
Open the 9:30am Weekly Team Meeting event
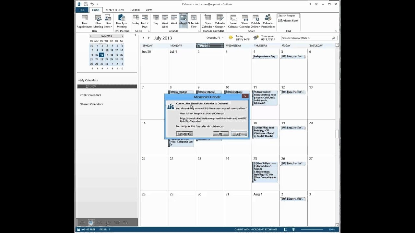coord(265,97)
